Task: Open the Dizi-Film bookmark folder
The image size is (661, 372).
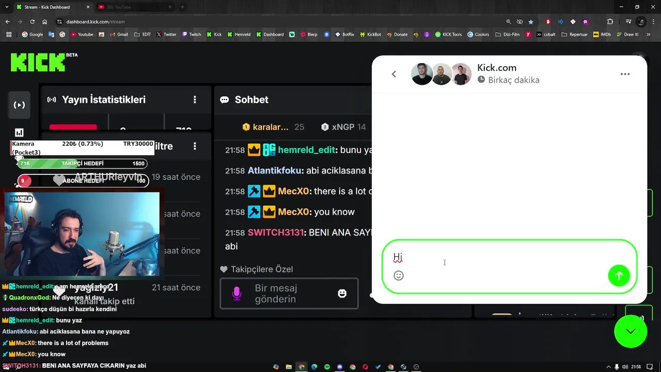Action: coord(508,35)
